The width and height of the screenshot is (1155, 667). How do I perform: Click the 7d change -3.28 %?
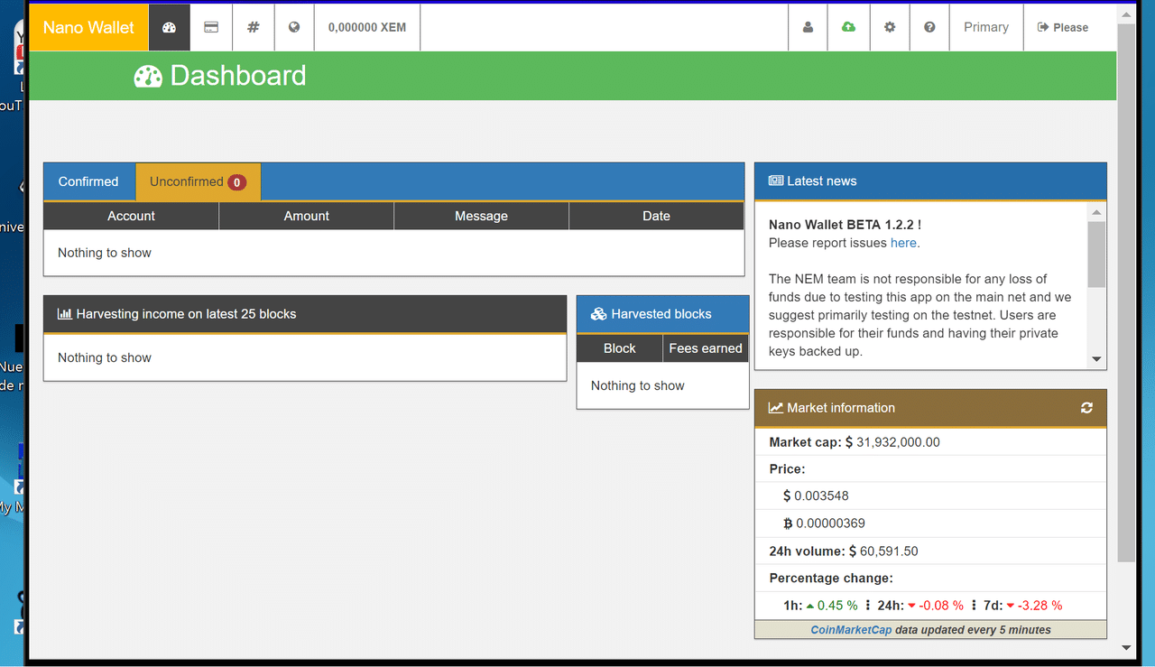point(1034,606)
